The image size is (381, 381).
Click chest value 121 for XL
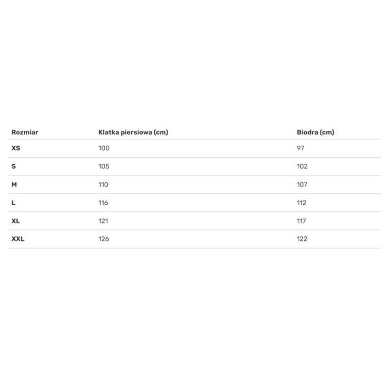[x=103, y=221]
